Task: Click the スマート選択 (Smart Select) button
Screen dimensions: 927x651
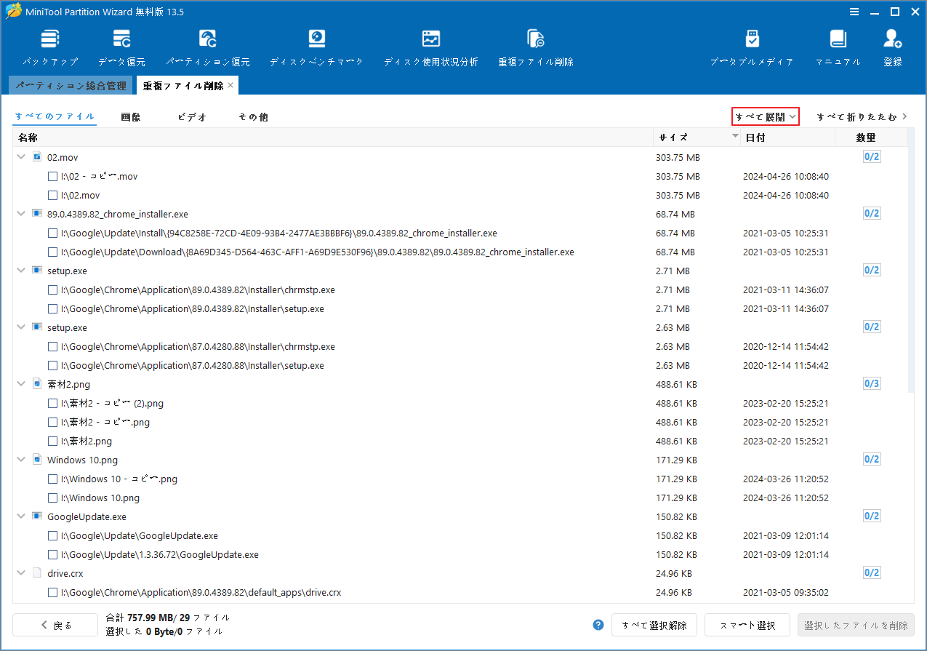Action: [747, 625]
